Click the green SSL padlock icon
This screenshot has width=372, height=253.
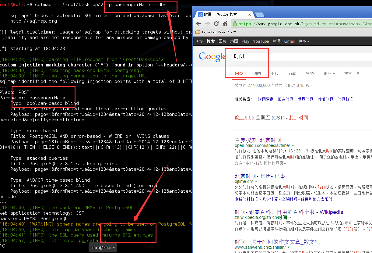click(235, 24)
